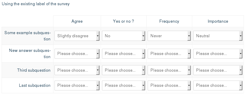
Task: Open Yes or no dropdown showing No
Action: pyautogui.click(x=123, y=36)
